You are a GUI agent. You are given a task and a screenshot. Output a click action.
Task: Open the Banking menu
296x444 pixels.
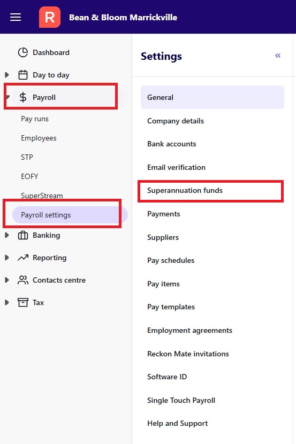pos(46,235)
